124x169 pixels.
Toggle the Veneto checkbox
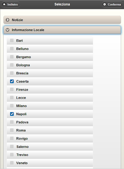click(x=12, y=163)
